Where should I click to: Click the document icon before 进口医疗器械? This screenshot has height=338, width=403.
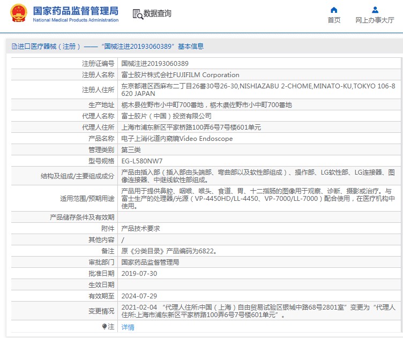pos(14,47)
